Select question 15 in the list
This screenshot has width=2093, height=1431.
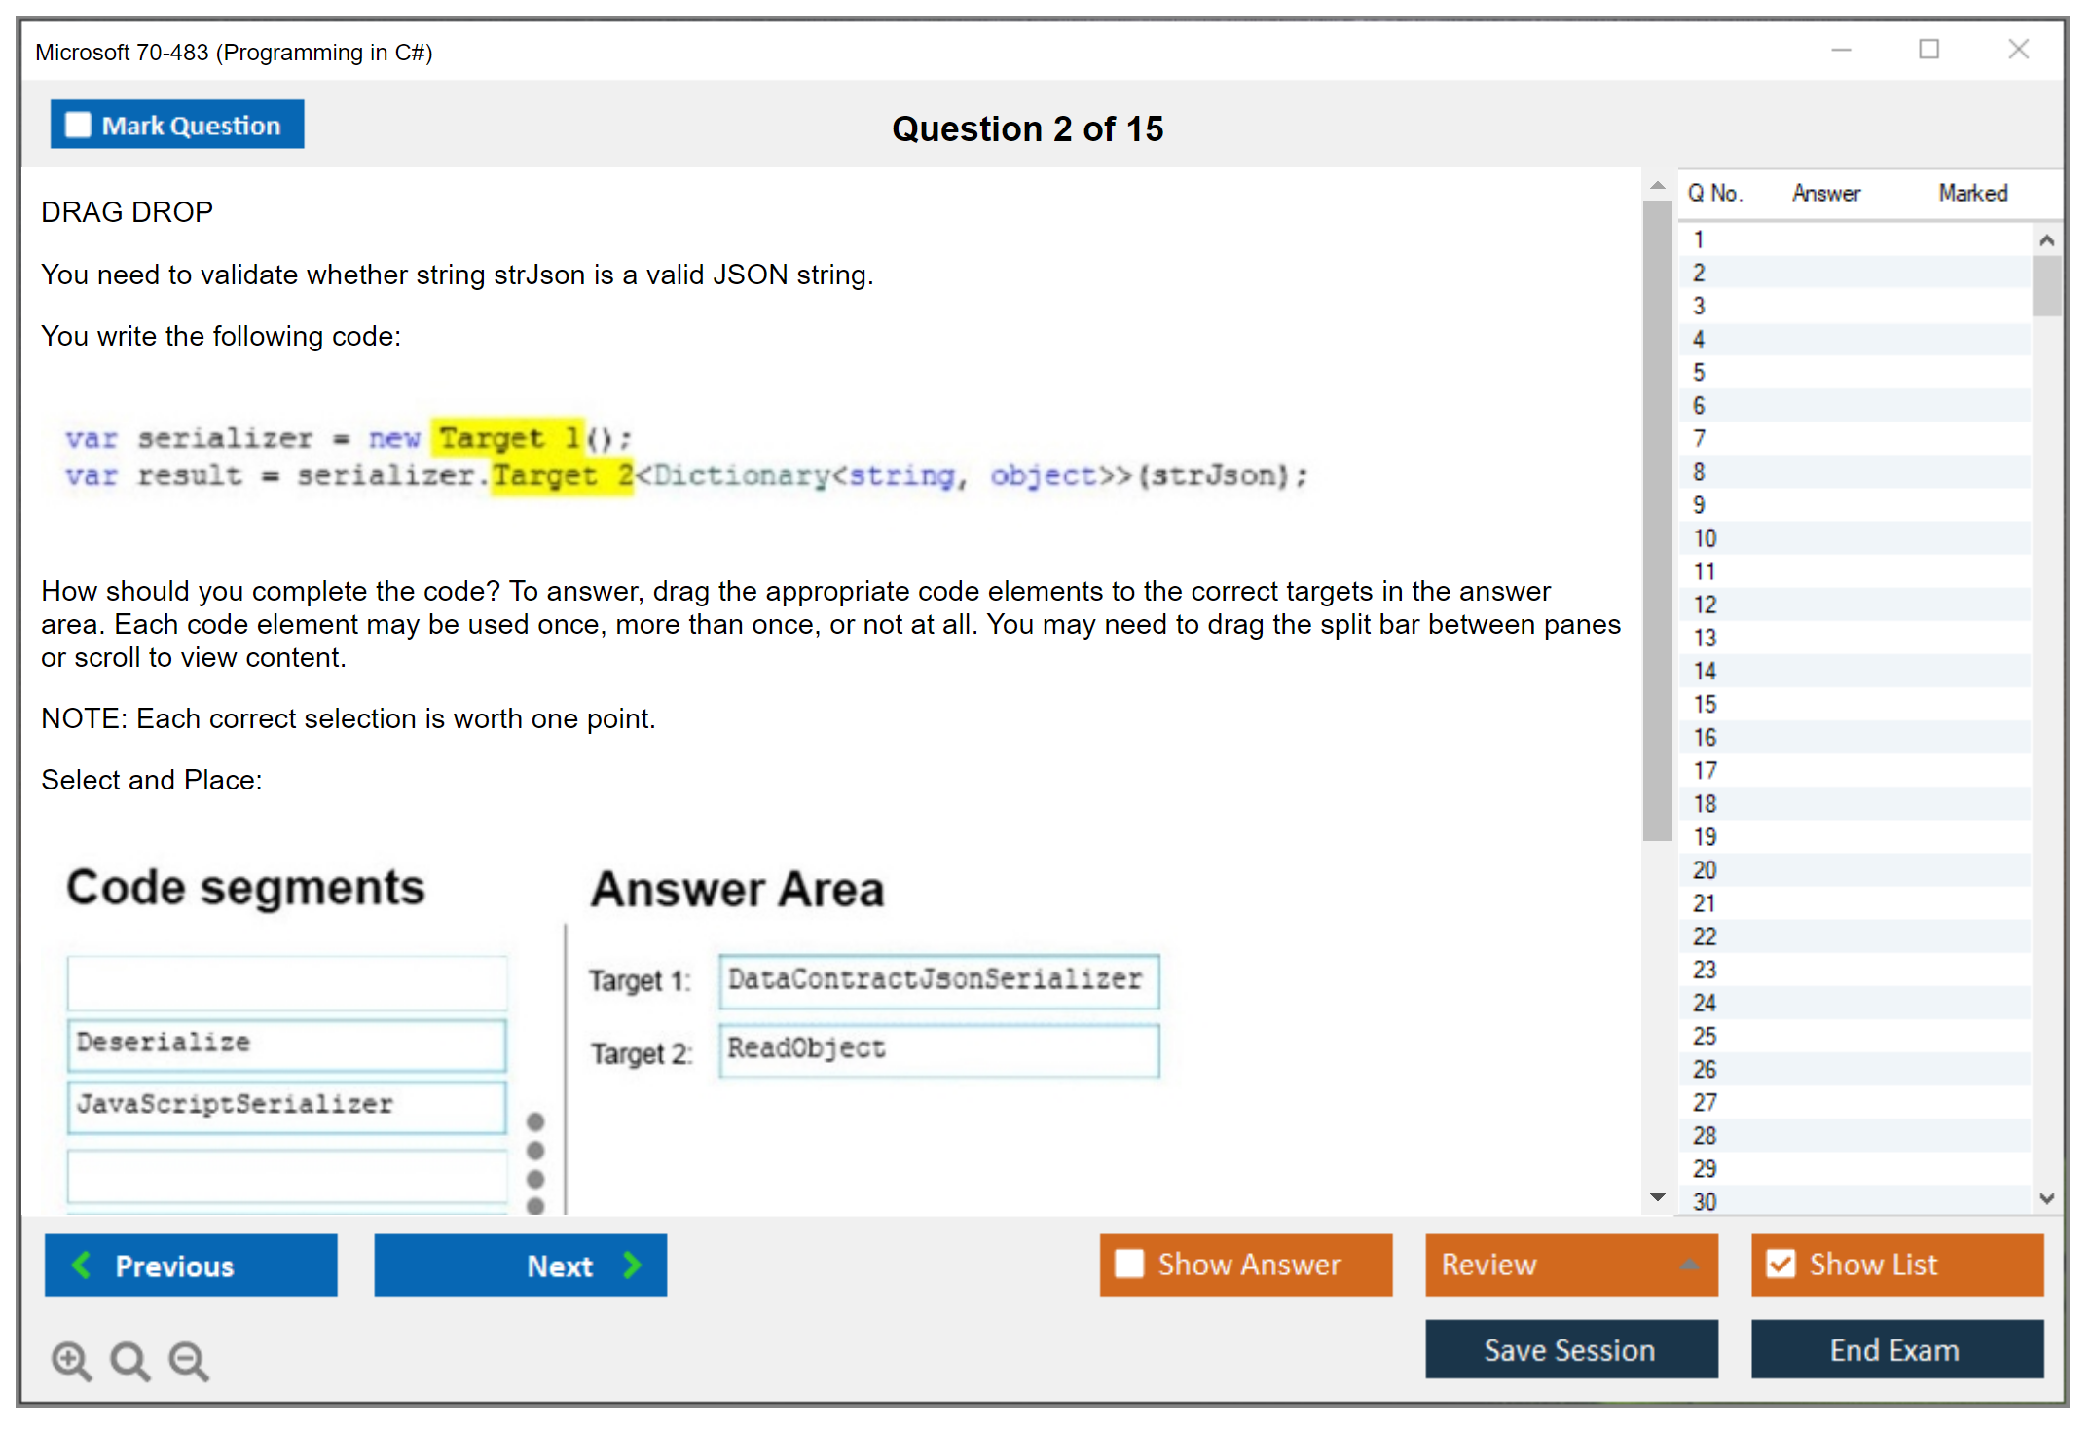[x=1705, y=704]
